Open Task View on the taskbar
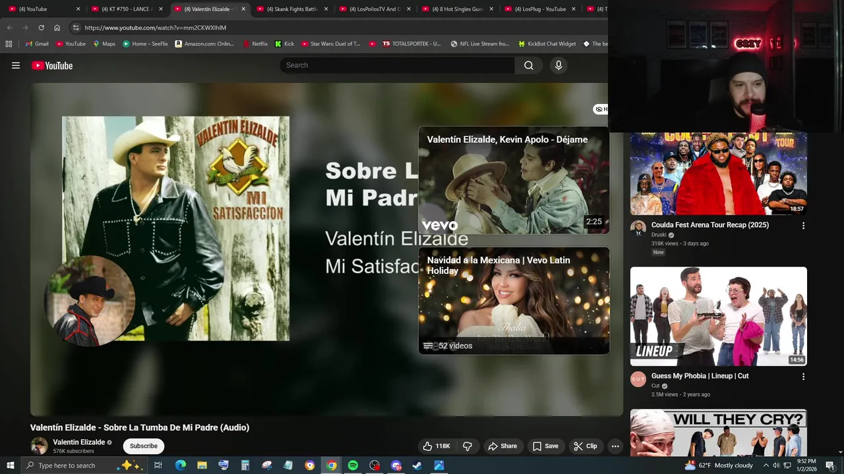The width and height of the screenshot is (844, 474). coord(158,465)
